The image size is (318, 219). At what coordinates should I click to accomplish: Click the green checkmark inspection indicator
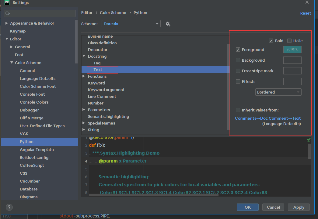[309, 140]
